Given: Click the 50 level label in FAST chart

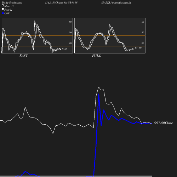Looking at the screenshot, I should point(70,33).
